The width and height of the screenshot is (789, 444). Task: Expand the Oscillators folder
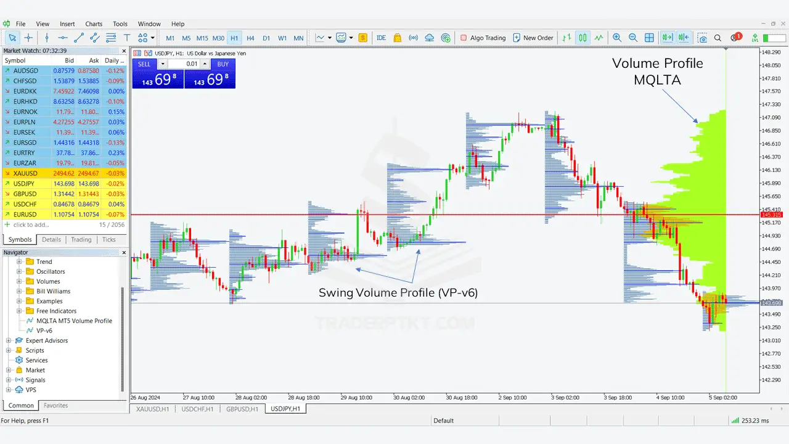point(19,271)
